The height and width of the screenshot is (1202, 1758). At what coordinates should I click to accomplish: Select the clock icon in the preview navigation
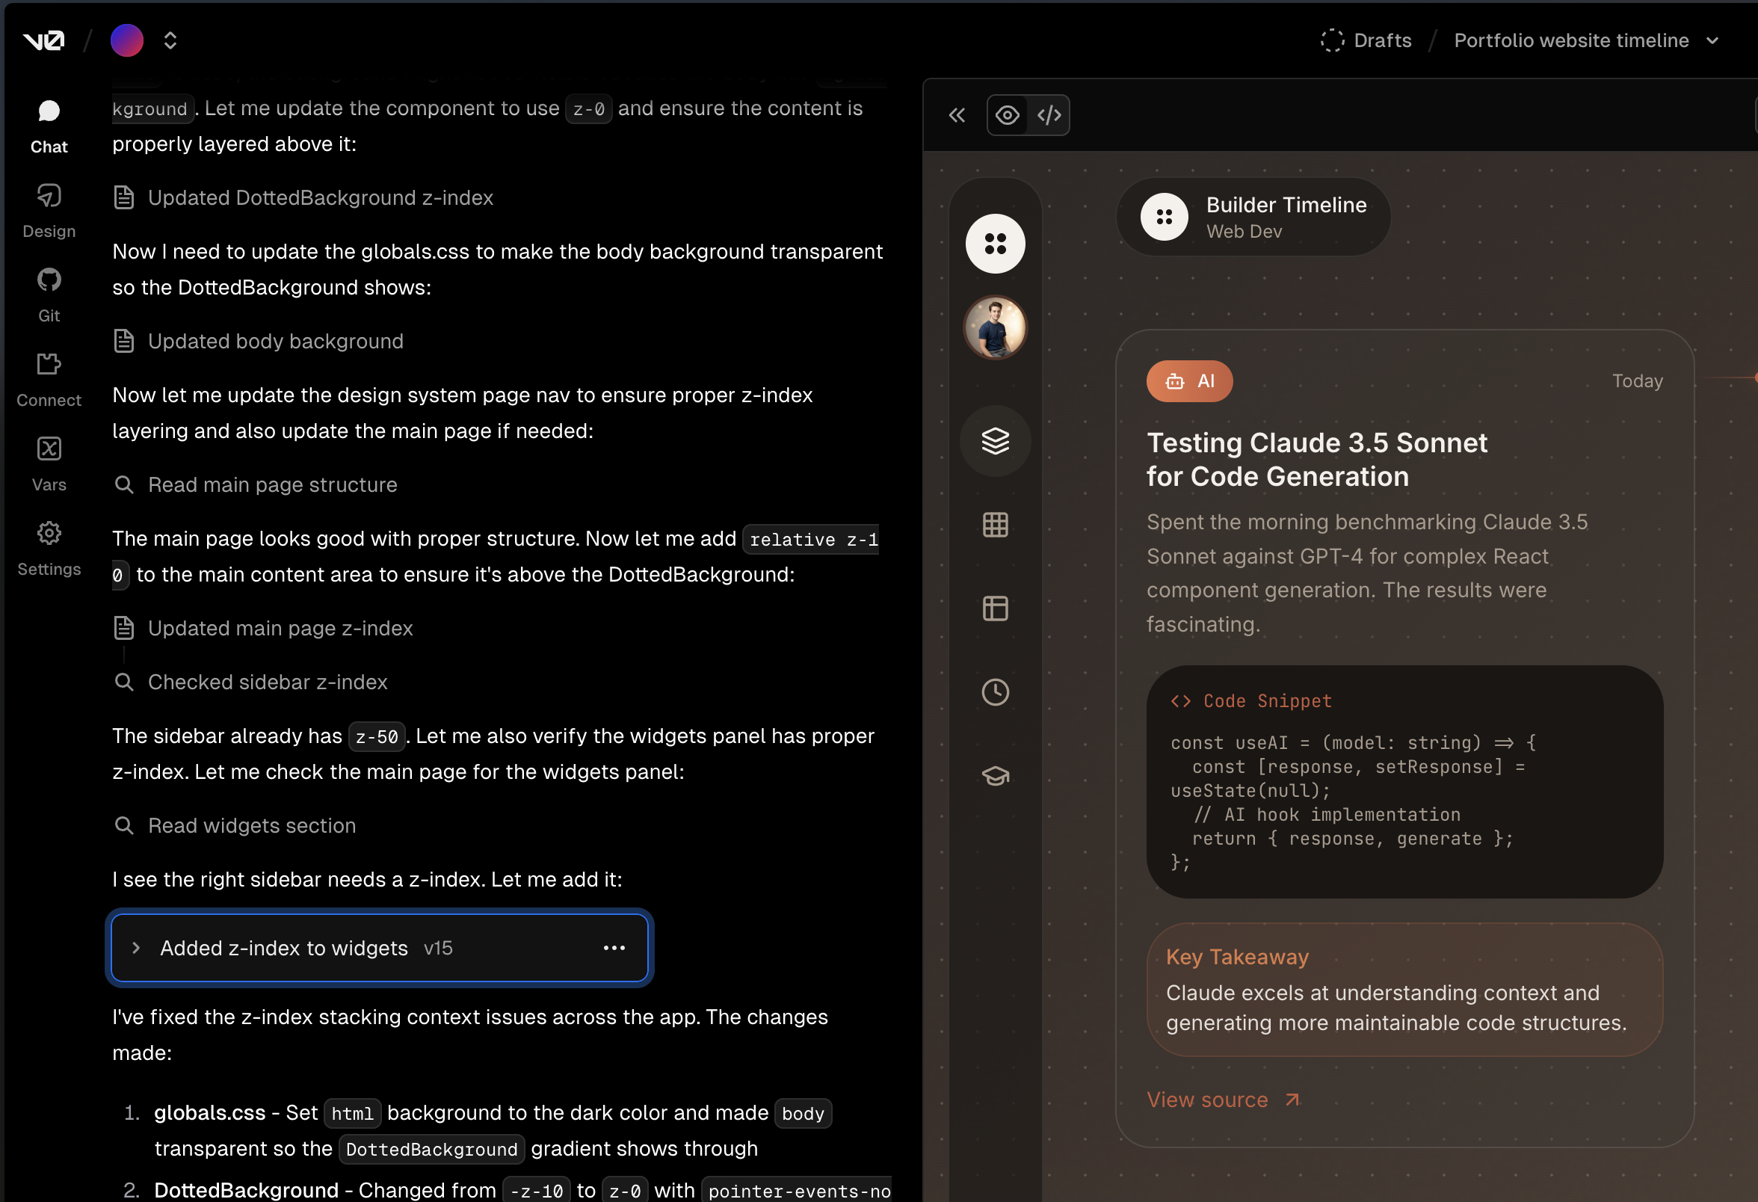[995, 691]
